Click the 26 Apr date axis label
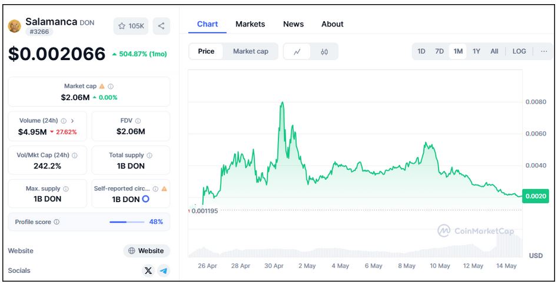 pos(207,266)
